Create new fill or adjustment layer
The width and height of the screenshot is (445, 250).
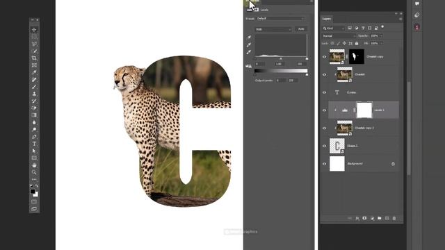click(372, 218)
